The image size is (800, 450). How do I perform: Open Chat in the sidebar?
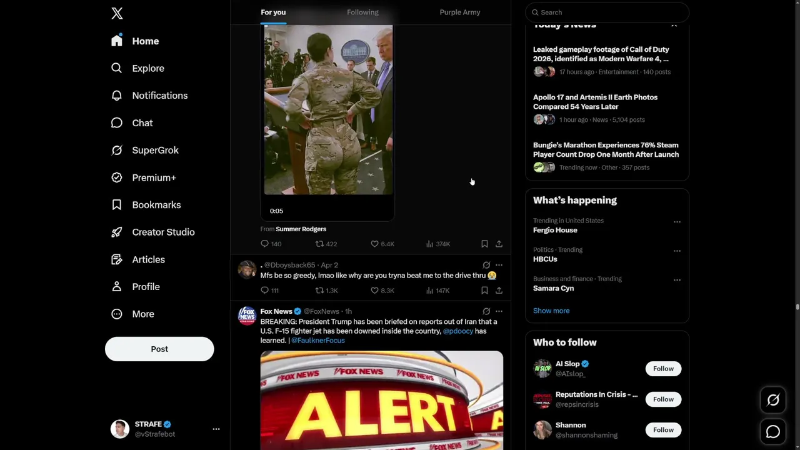[132, 122]
